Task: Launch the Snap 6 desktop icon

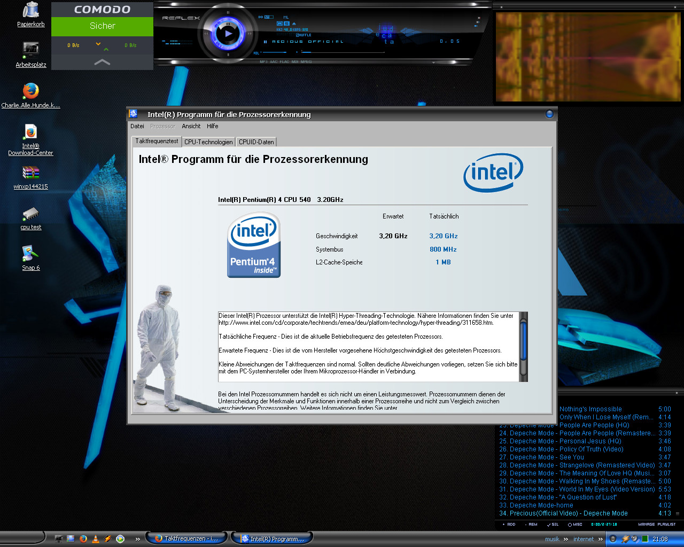Action: (31, 258)
